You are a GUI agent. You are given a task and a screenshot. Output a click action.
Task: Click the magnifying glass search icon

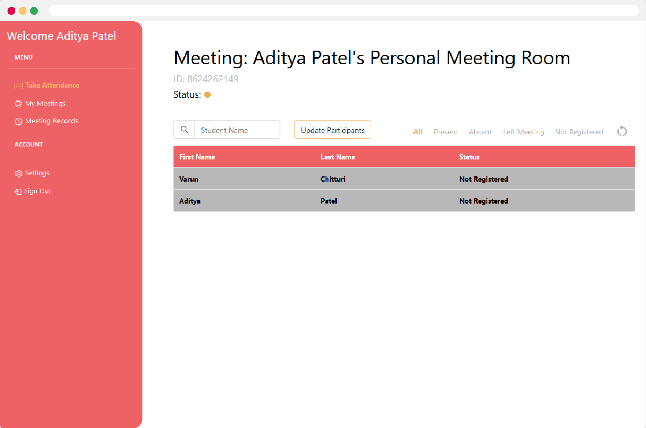184,130
